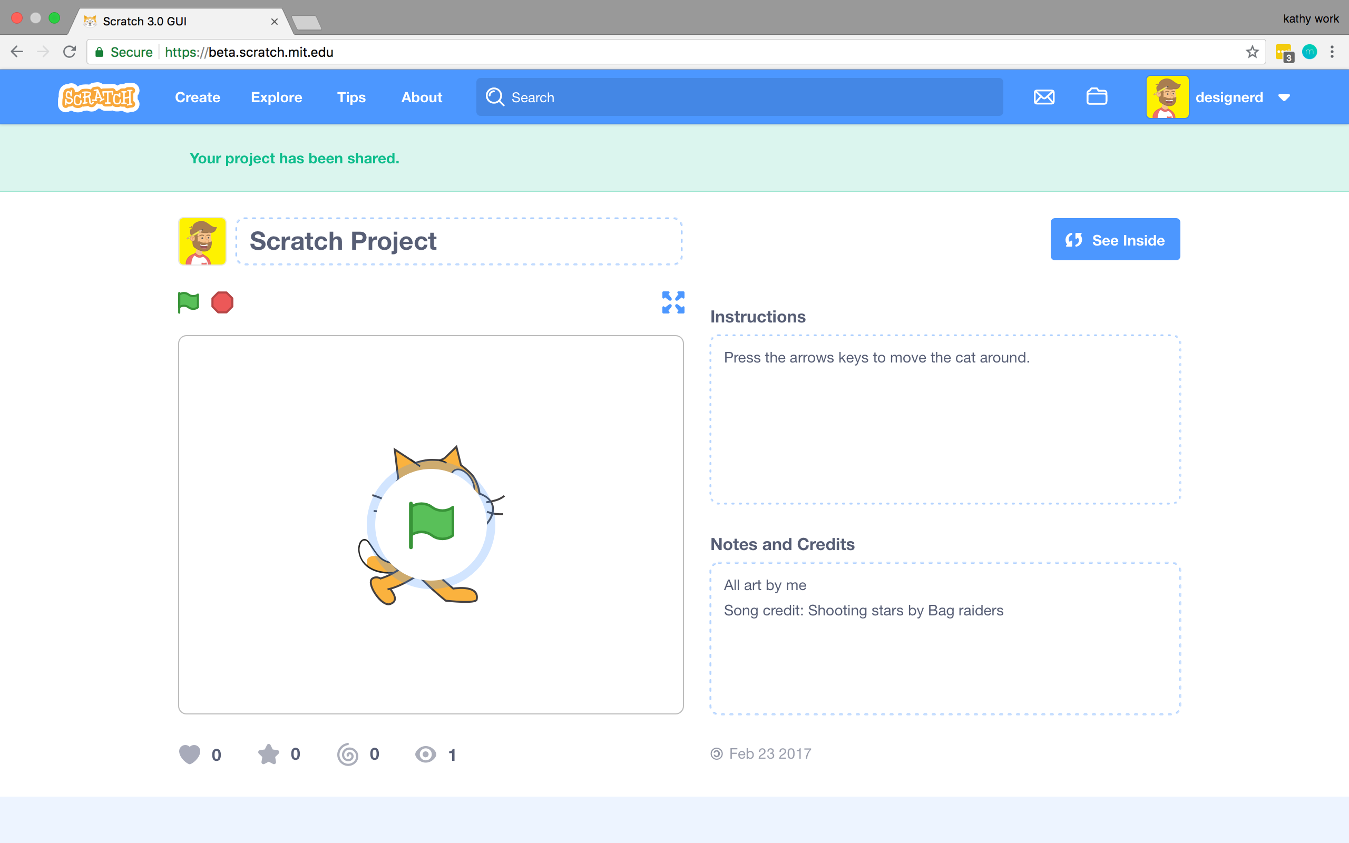
Task: Click the Scratch logo to go home
Action: click(99, 96)
